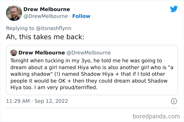Click the small avatar in quoted tweet

14,53
